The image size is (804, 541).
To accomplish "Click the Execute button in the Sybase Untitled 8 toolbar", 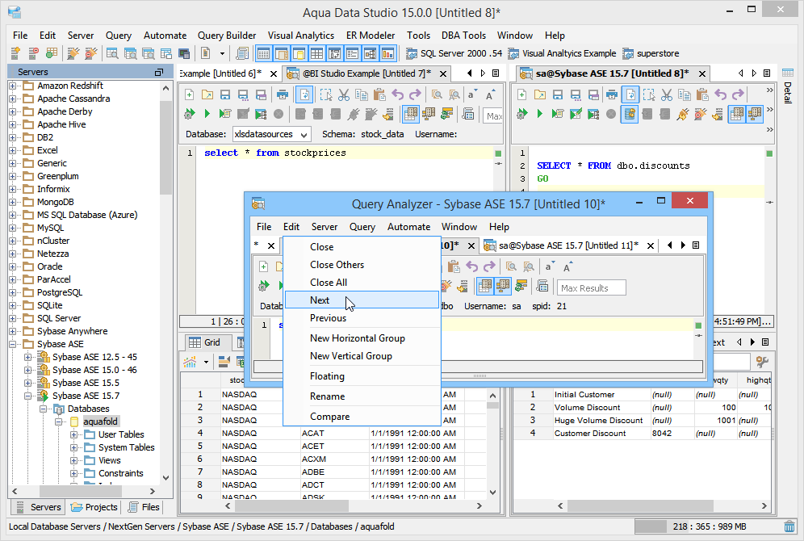I will point(541,114).
